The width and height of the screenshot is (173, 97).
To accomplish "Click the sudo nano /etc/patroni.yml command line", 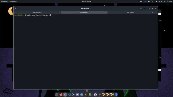I will [39, 15].
